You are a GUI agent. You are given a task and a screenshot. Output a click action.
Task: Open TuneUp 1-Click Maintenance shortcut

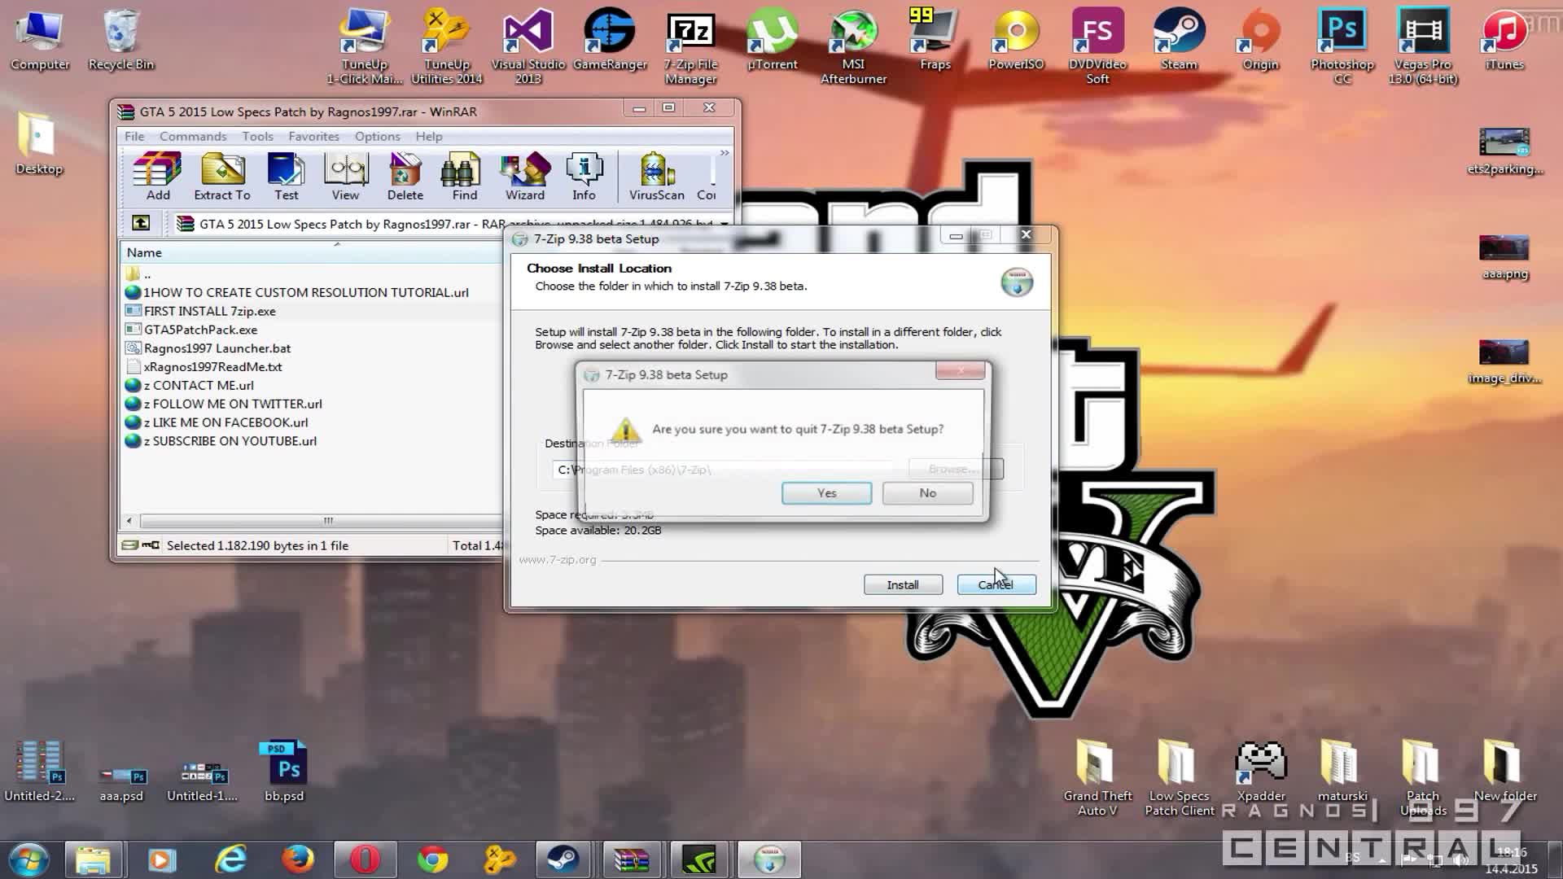[364, 46]
